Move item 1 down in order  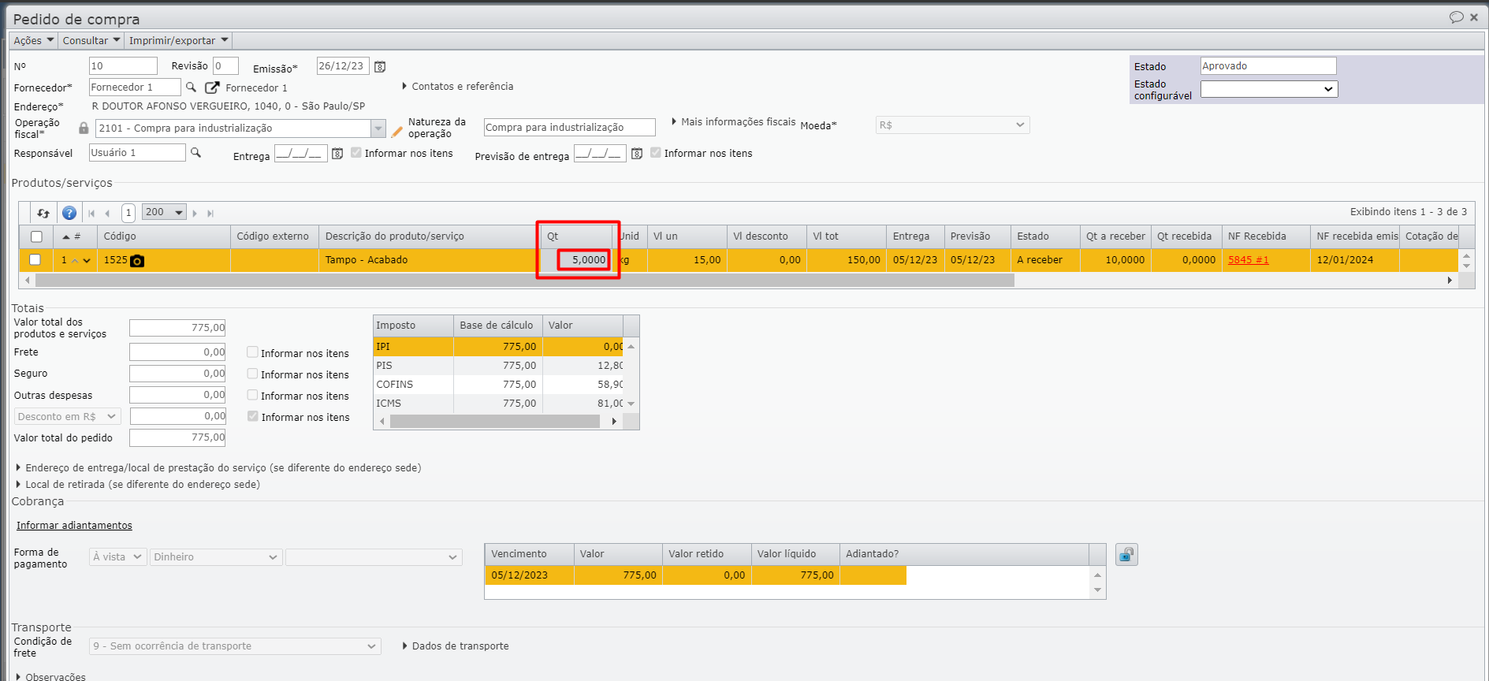coord(87,261)
